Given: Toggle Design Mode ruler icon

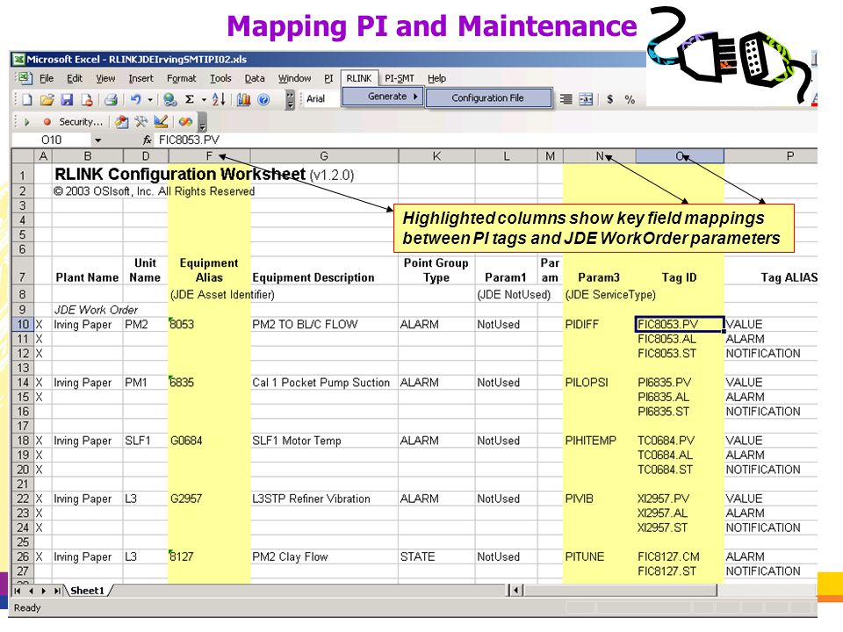Looking at the screenshot, I should [161, 122].
